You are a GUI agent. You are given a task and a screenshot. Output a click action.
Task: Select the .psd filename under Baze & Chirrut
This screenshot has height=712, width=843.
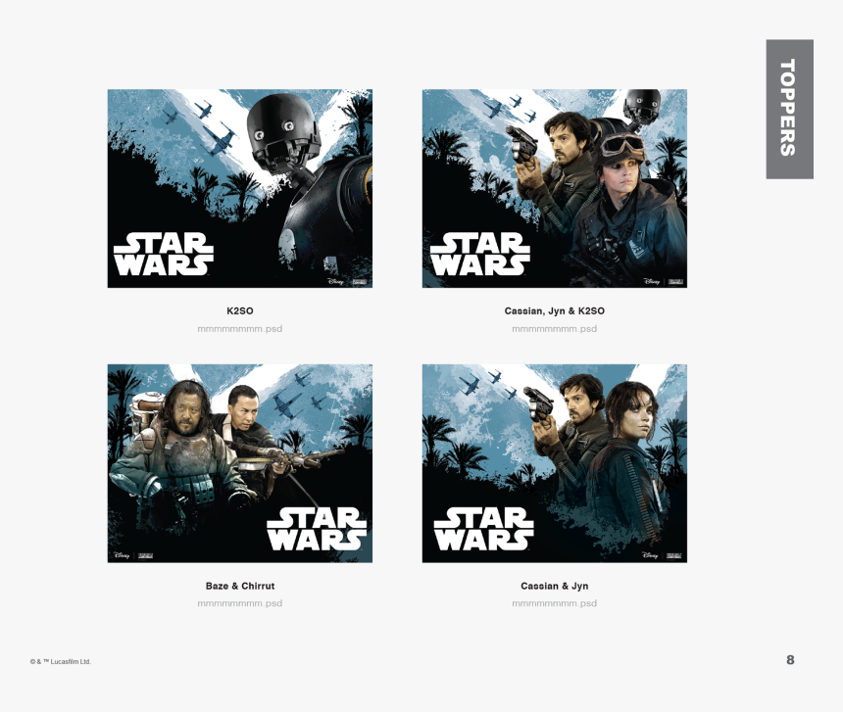point(240,603)
